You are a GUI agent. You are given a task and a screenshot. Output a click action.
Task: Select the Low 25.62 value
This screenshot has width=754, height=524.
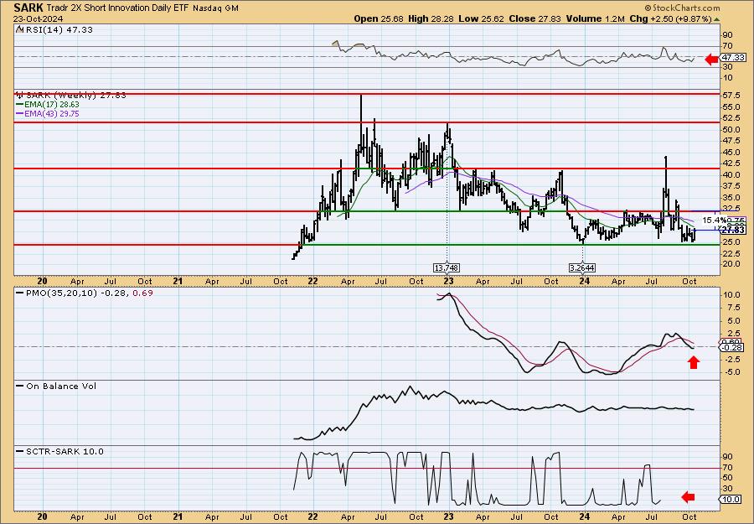pos(480,18)
